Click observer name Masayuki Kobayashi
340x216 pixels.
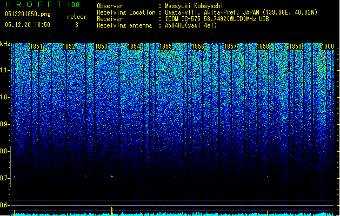click(x=194, y=6)
